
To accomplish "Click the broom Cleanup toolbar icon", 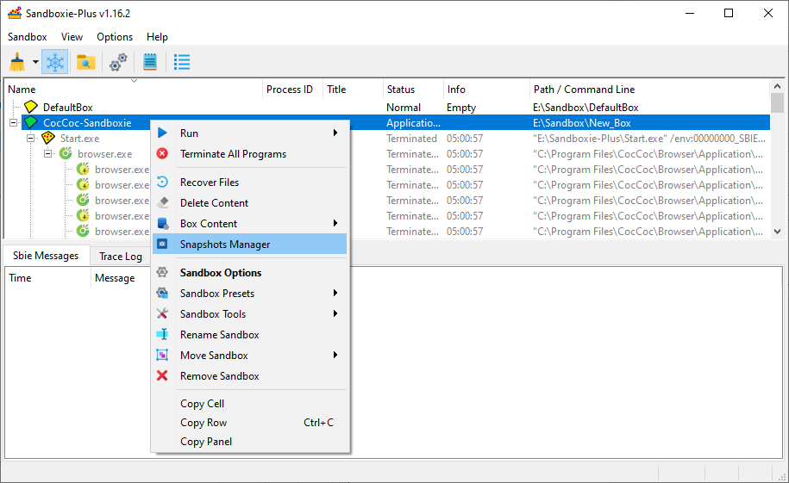I will [17, 62].
